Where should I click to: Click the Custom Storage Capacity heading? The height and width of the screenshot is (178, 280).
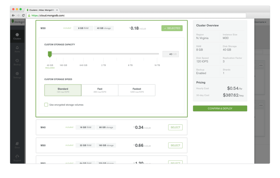(60, 45)
